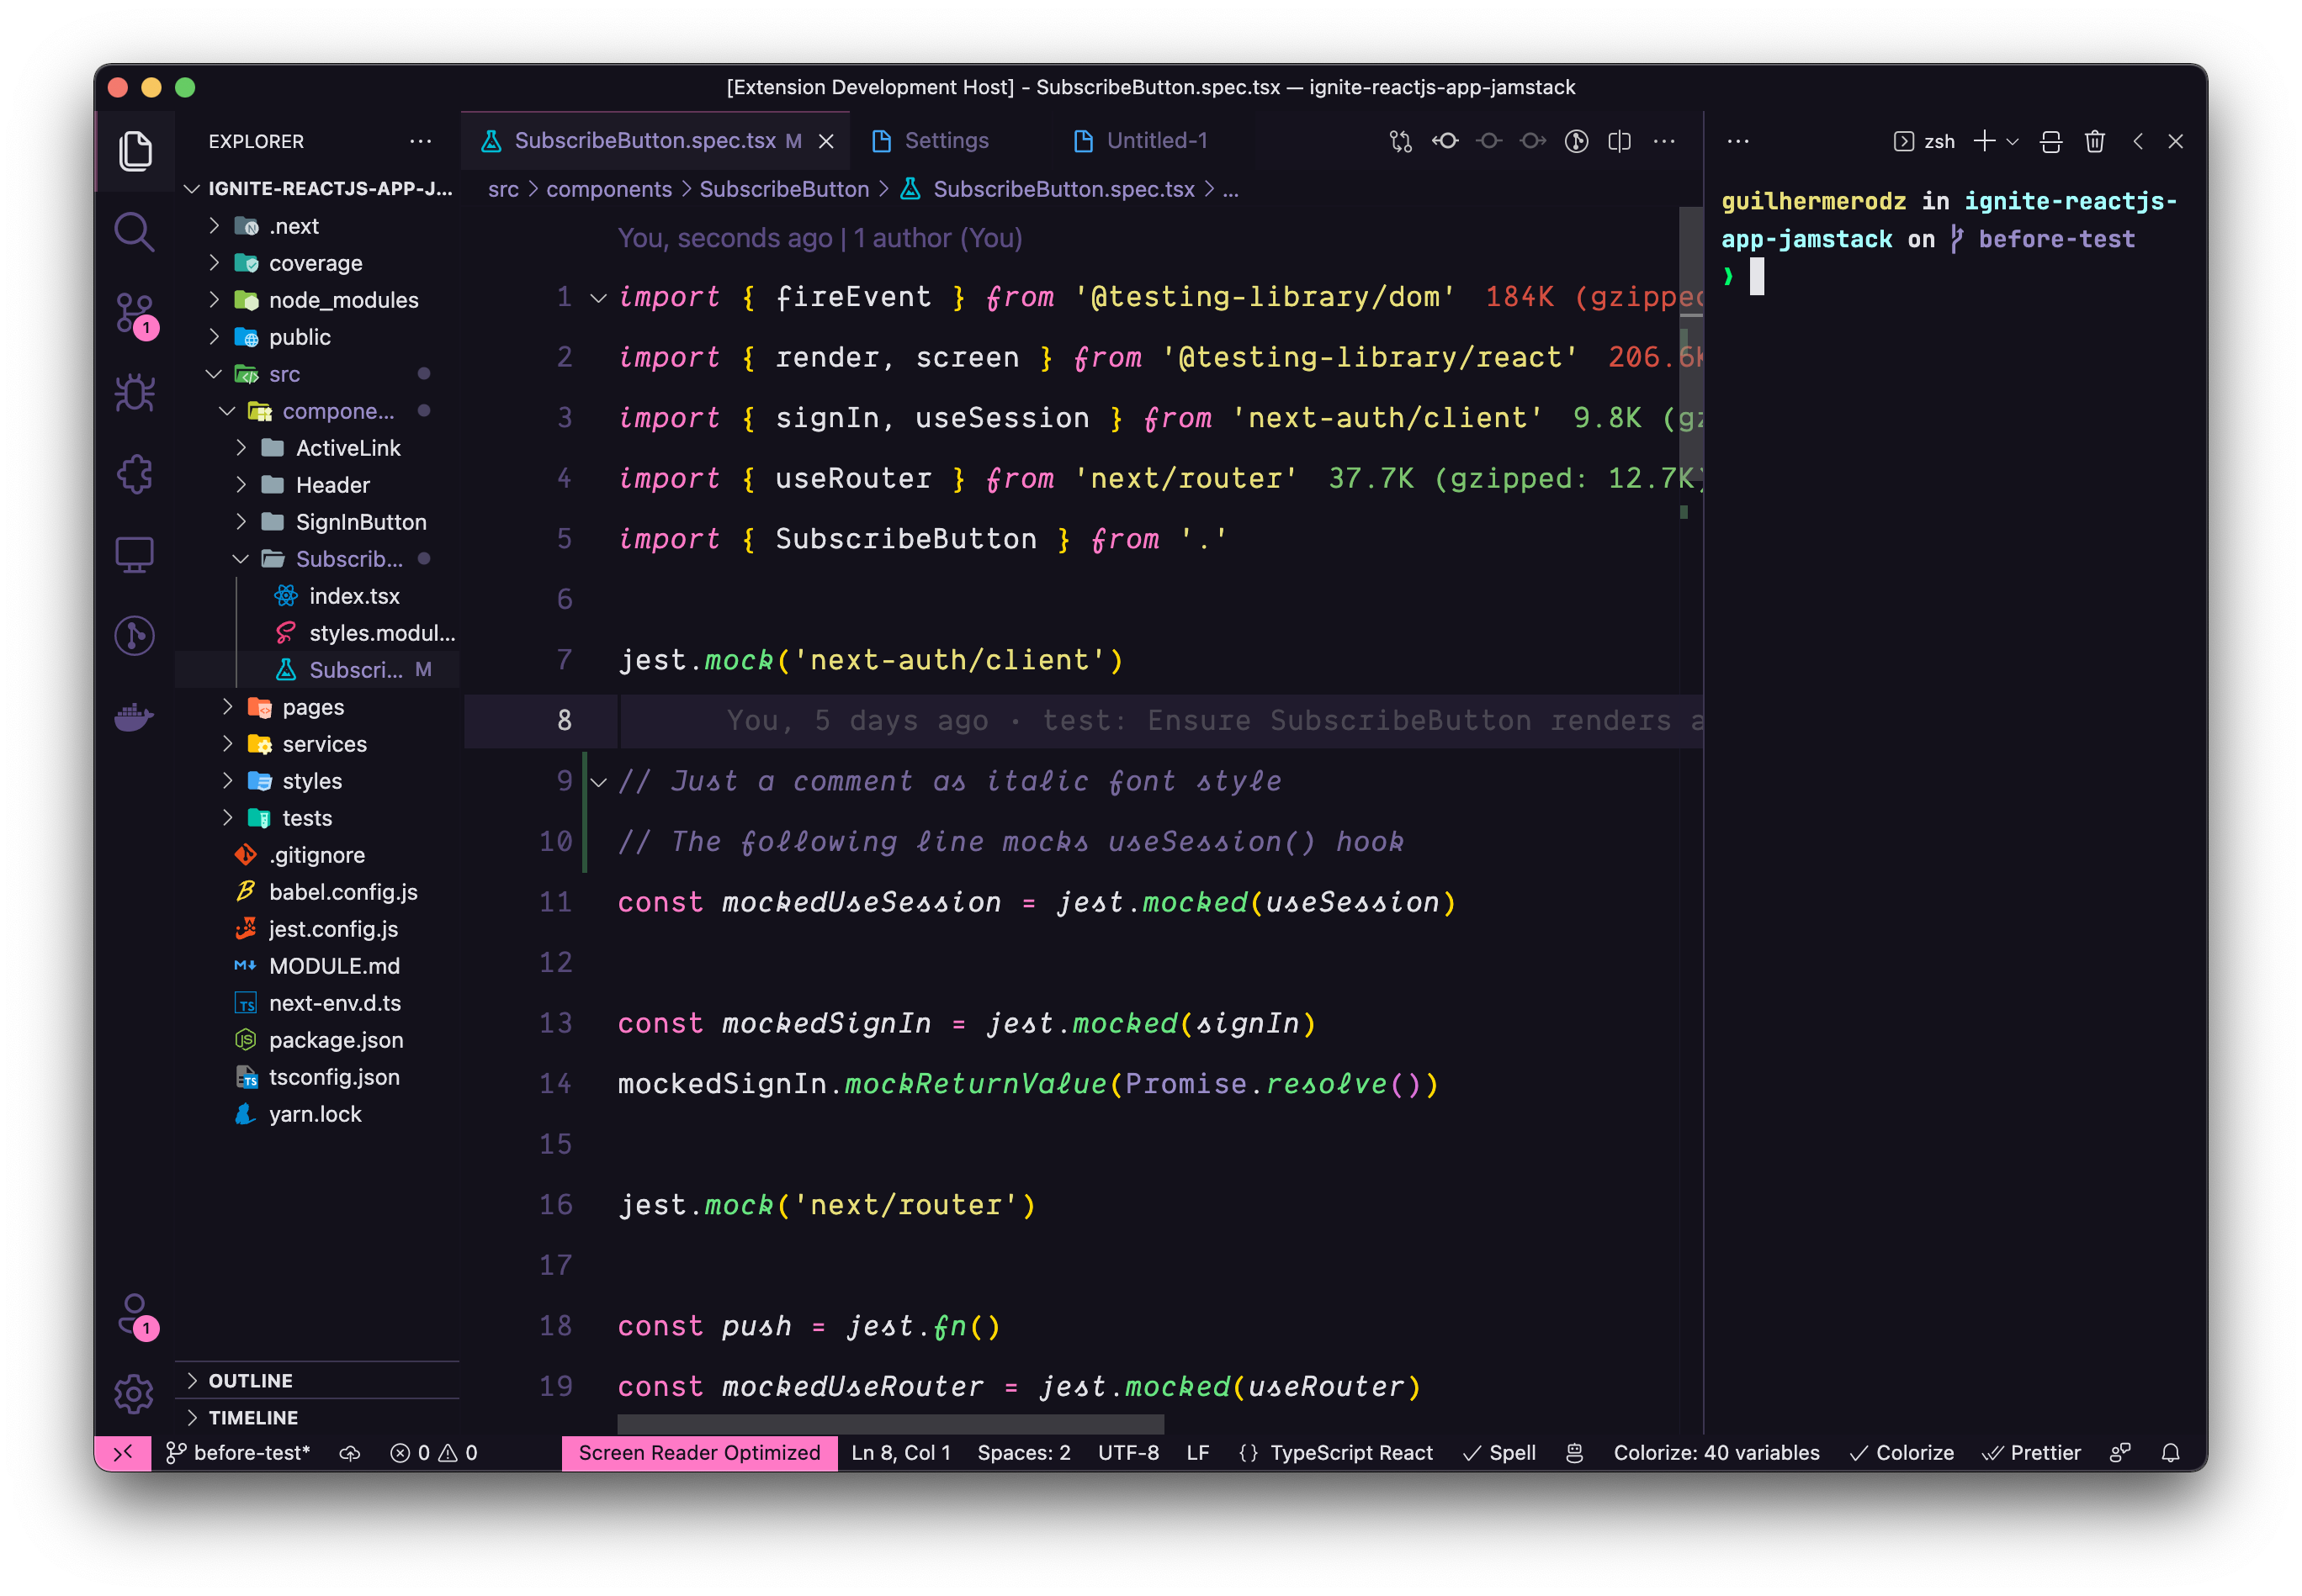Click the remote window indicator in status bar

tap(123, 1453)
